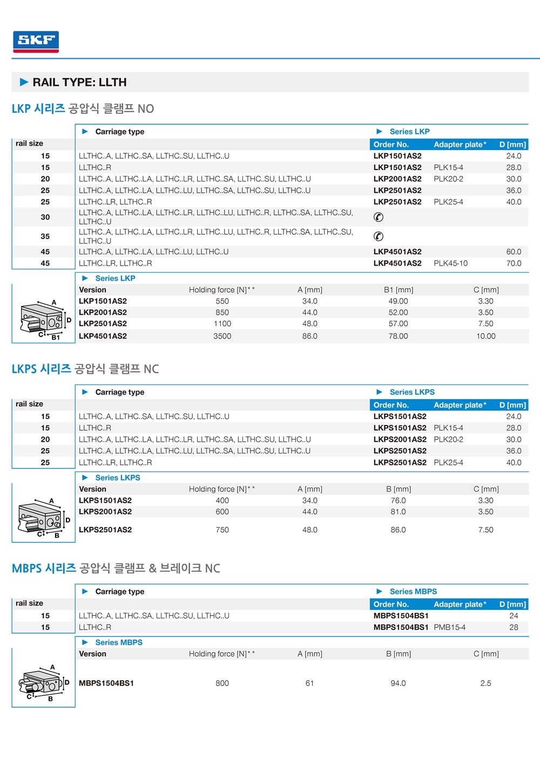This screenshot has height=764, width=540.
Task: Click "LKP1501AS2" in the LKP Version table
Action: (x=103, y=301)
